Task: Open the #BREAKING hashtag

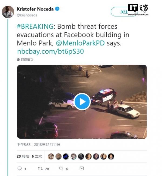Action: tap(35, 27)
